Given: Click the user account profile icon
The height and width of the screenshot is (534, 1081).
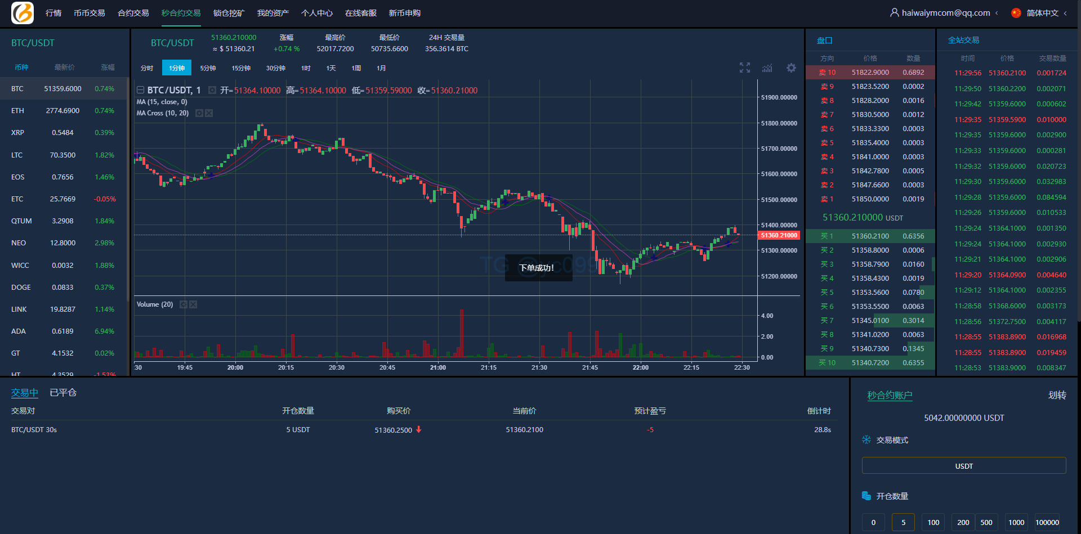Looking at the screenshot, I should (894, 12).
